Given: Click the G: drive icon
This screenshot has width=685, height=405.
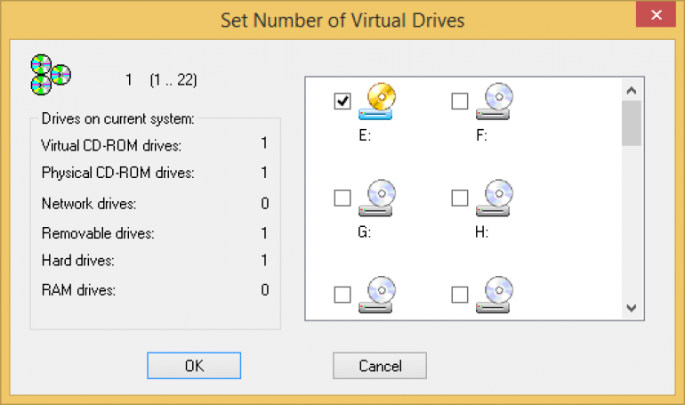Looking at the screenshot, I should click(x=376, y=198).
